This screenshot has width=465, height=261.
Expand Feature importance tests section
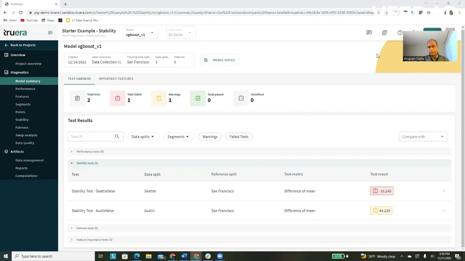pos(259,240)
